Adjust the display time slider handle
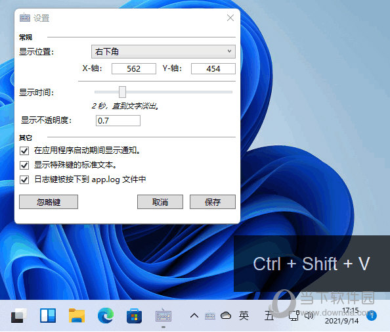Image resolution: width=390 pixels, height=332 pixels. pos(122,92)
